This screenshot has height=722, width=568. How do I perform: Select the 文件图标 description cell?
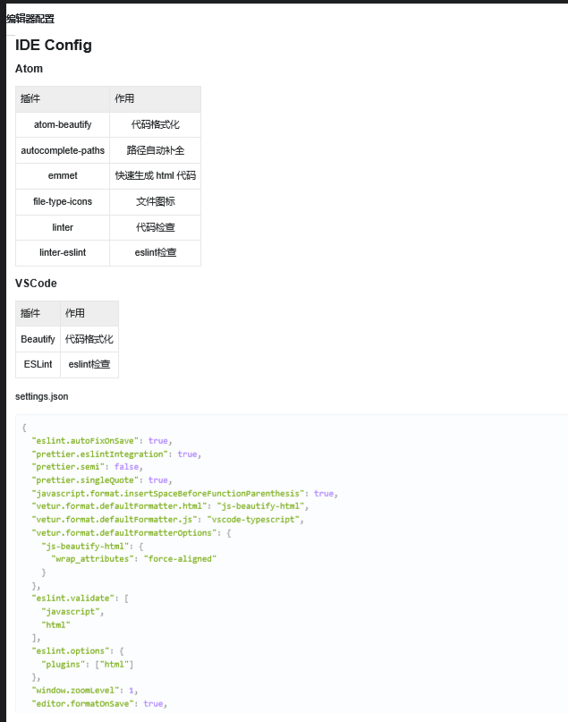156,201
